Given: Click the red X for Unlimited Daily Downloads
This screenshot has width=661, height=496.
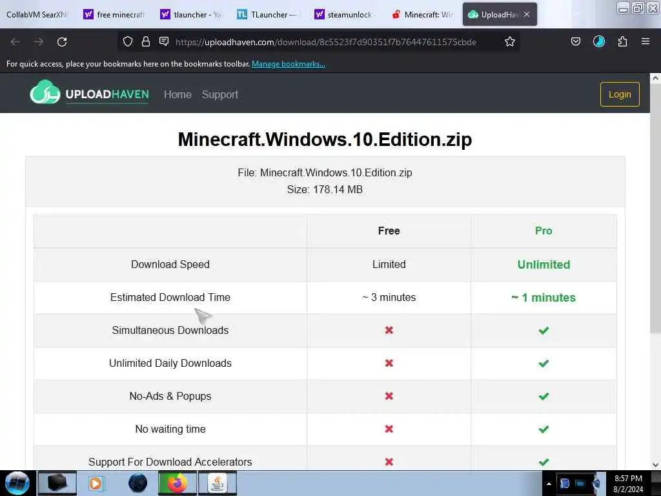Looking at the screenshot, I should (x=389, y=363).
